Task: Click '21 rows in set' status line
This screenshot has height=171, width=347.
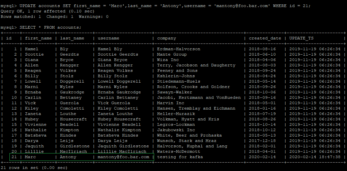Action: click(34, 168)
